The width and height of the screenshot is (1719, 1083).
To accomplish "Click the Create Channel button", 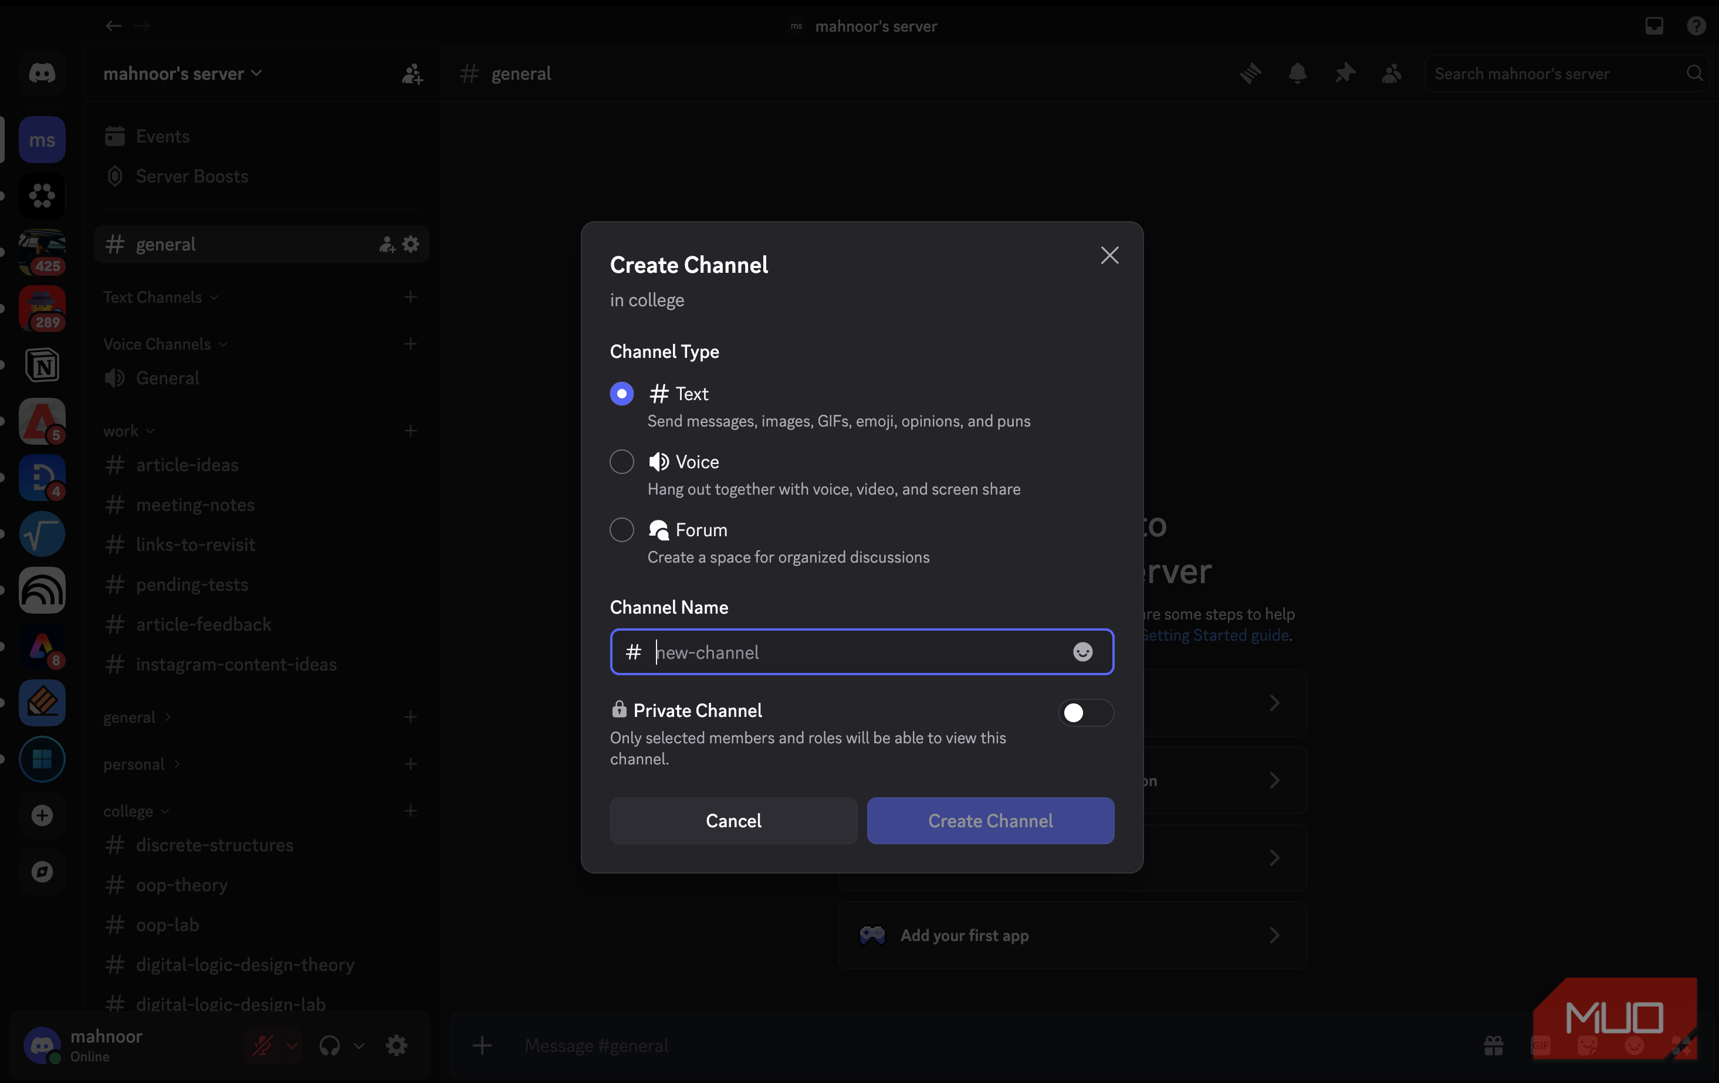I will (990, 820).
